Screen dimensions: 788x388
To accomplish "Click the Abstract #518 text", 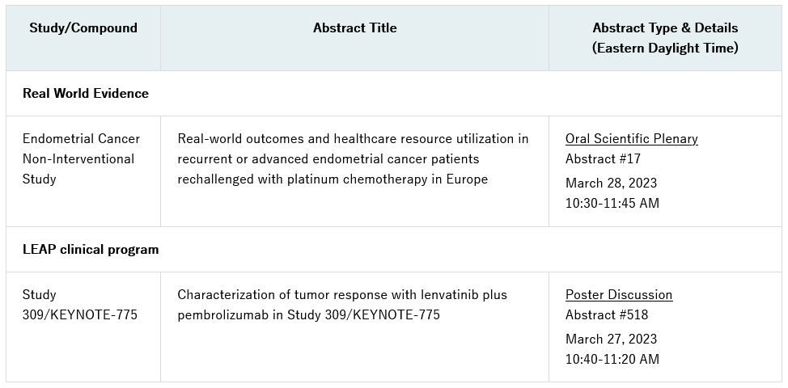I will (x=606, y=315).
